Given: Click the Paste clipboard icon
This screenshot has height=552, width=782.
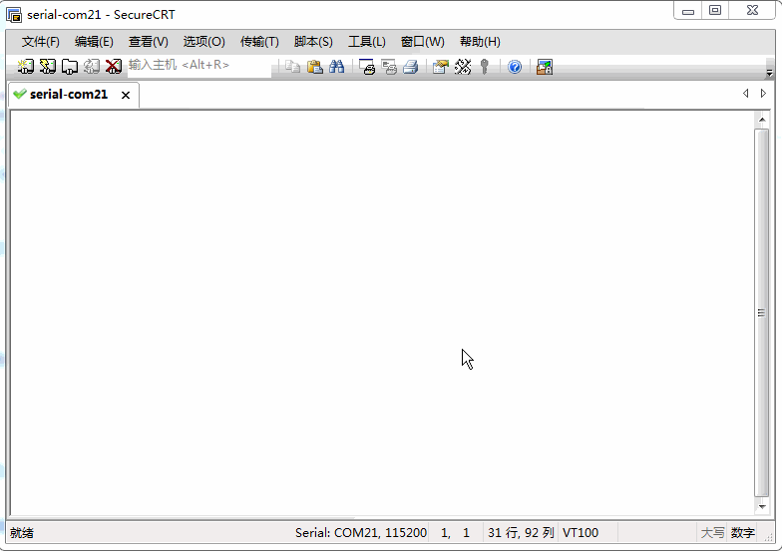Looking at the screenshot, I should 315,66.
